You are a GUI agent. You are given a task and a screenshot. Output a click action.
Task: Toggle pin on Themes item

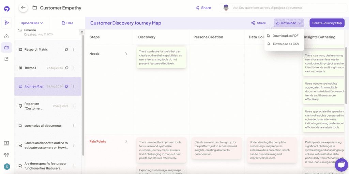tap(66, 68)
